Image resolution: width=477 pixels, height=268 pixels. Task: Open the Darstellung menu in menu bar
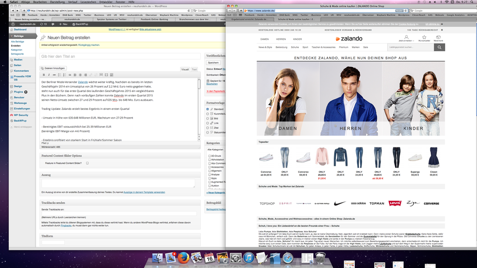pos(57,2)
